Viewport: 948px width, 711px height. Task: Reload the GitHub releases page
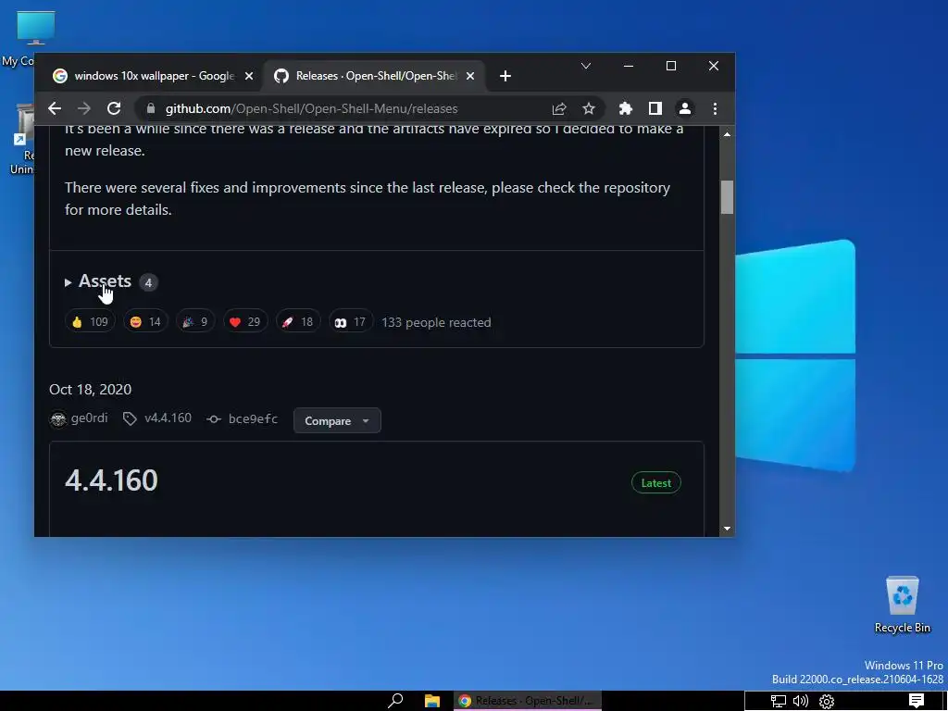[x=114, y=109]
